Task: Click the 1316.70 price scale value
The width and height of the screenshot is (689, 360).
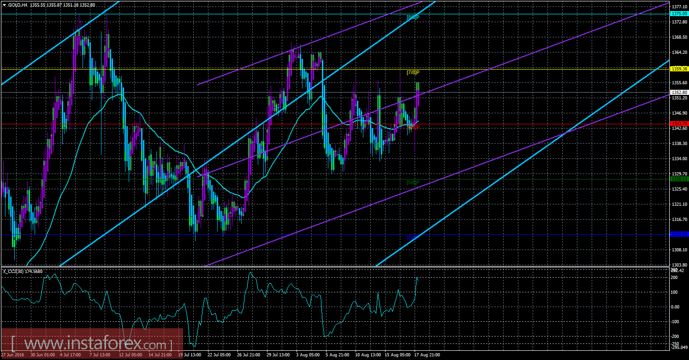Action: 680,220
